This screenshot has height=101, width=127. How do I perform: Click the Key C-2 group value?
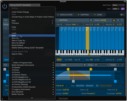coord(91,24)
